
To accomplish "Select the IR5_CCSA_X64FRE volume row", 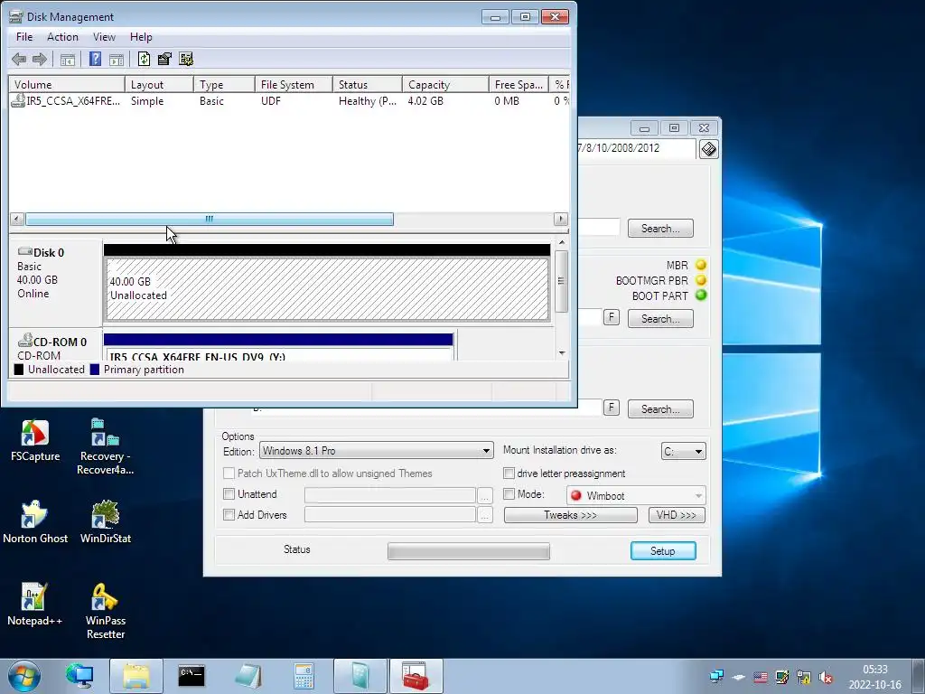I will (289, 101).
